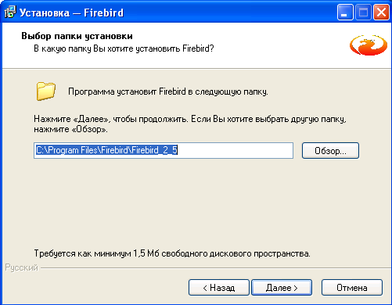Click the Firebird phoenix logo
Image resolution: width=392 pixels, height=305 pixels.
pyautogui.click(x=369, y=45)
